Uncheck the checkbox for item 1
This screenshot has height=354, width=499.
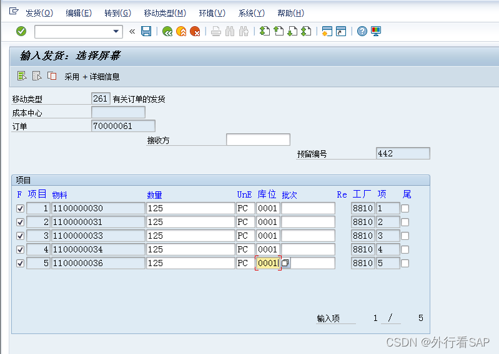[x=20, y=209]
